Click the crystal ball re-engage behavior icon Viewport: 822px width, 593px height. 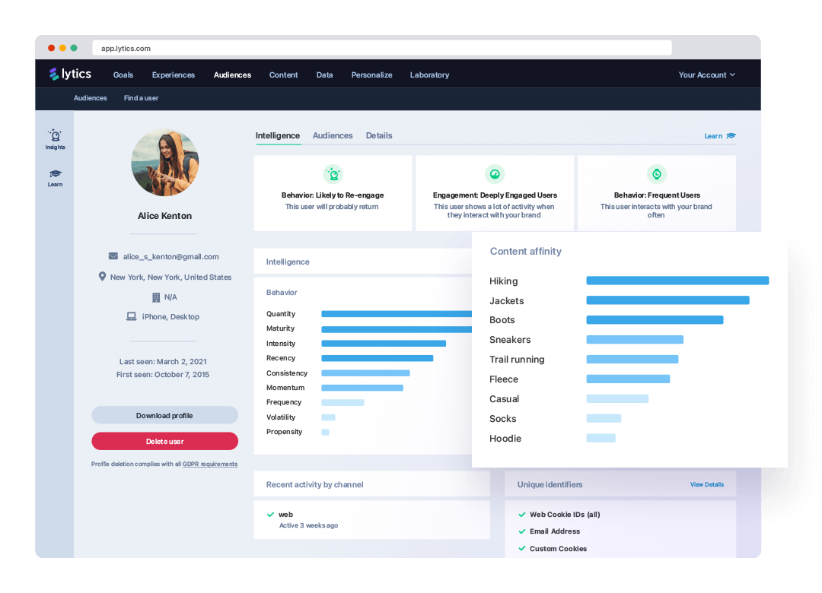[333, 174]
